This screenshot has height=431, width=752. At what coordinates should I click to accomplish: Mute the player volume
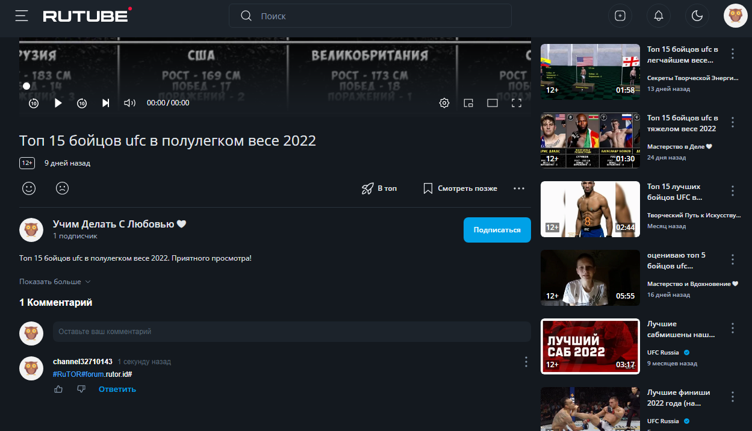pyautogui.click(x=129, y=103)
